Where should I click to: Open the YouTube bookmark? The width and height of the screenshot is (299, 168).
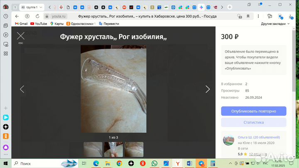coord(39,24)
